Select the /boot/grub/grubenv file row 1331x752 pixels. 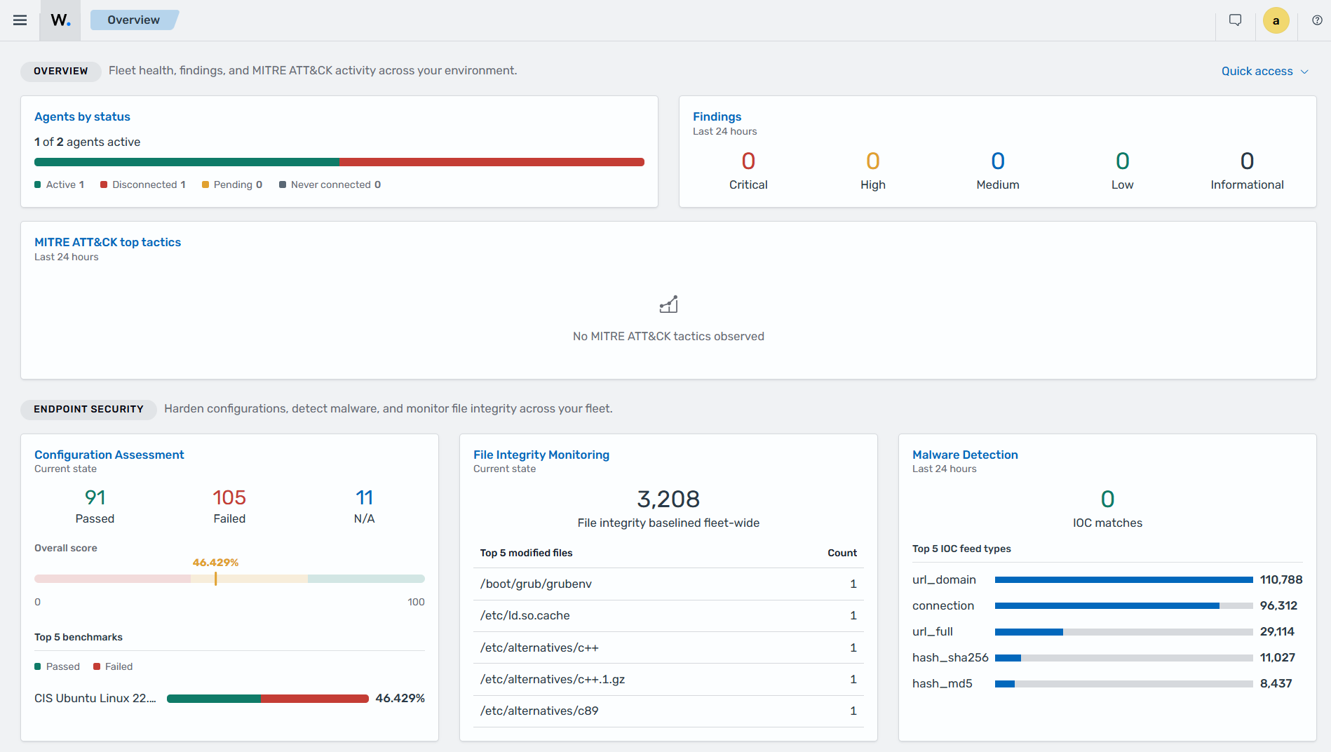pyautogui.click(x=668, y=584)
